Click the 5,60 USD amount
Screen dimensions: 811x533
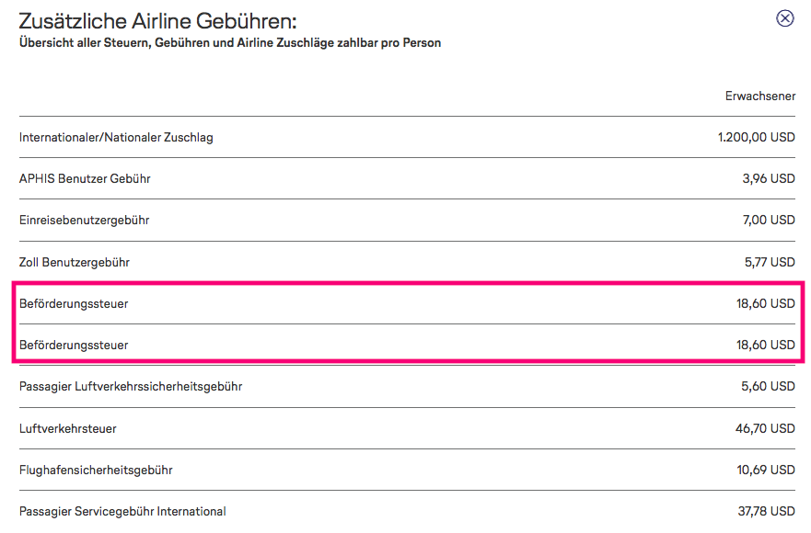point(768,387)
